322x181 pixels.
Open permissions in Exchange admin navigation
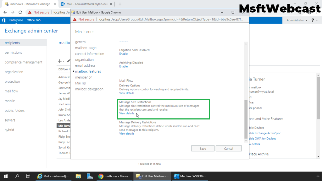pos(13,52)
